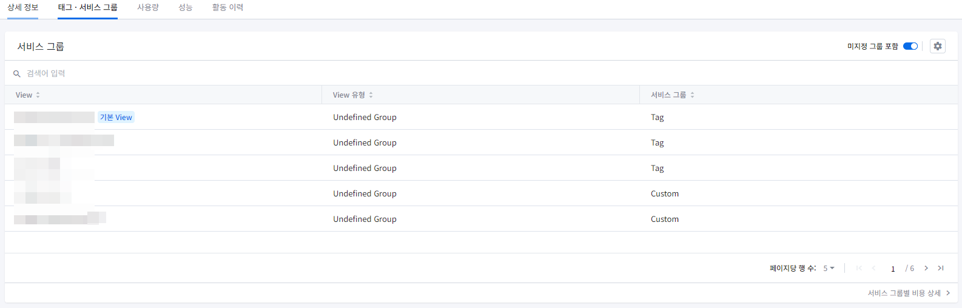Click the search magnifier icon

pyautogui.click(x=17, y=74)
